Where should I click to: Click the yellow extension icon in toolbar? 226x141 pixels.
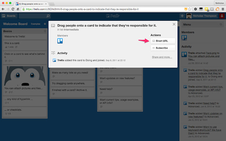click(207, 9)
